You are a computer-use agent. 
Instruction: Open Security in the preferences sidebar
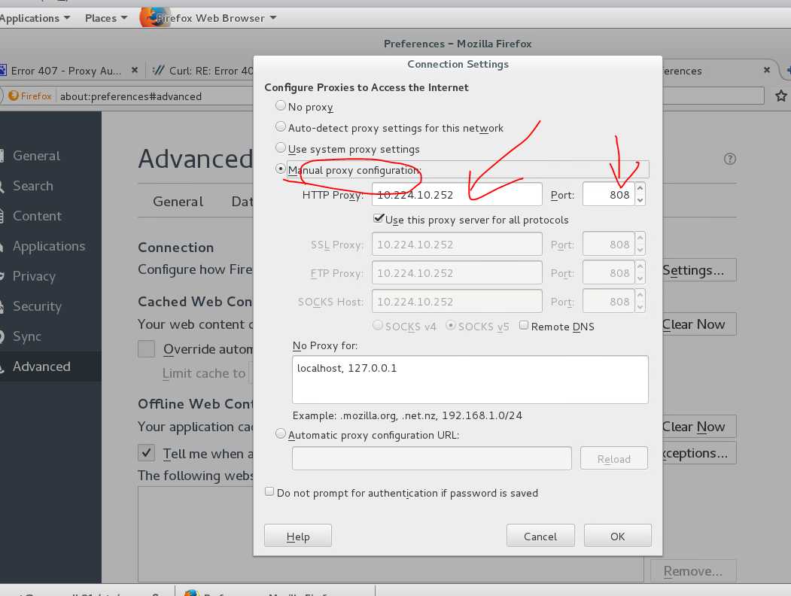click(x=37, y=306)
